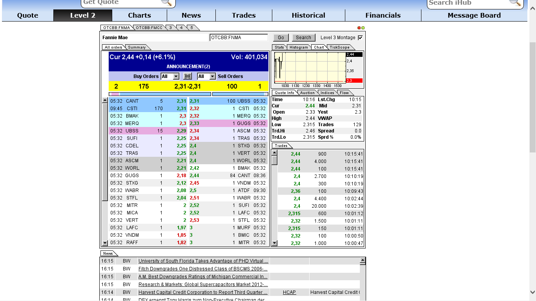Switch to the Financials tab
The height and width of the screenshot is (301, 536).
[383, 15]
